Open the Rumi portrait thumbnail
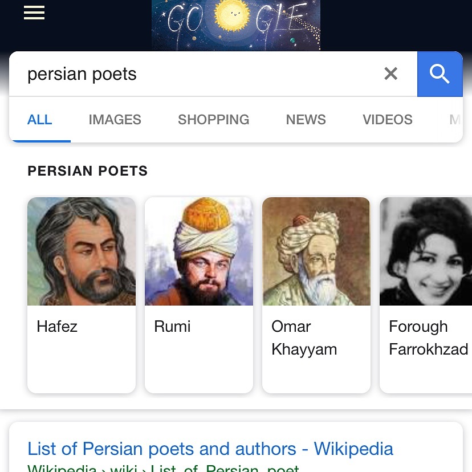The image size is (472, 472). coord(199,251)
